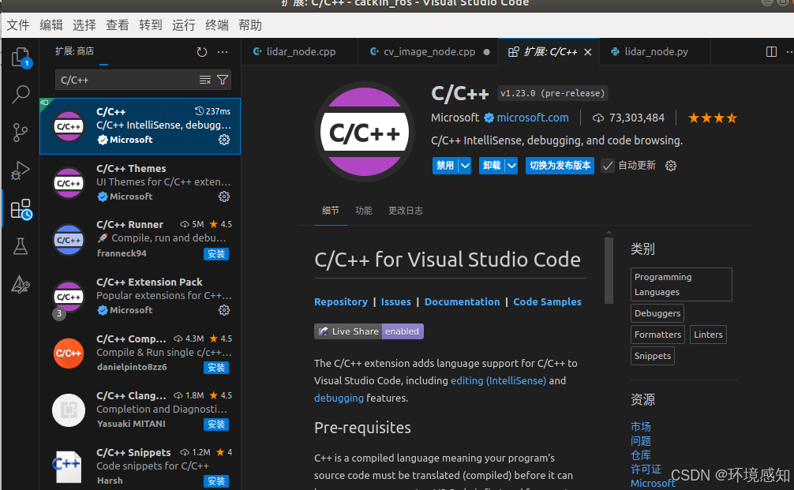
Task: Switch to the cv_image_node.cpp tab
Action: (x=428, y=51)
